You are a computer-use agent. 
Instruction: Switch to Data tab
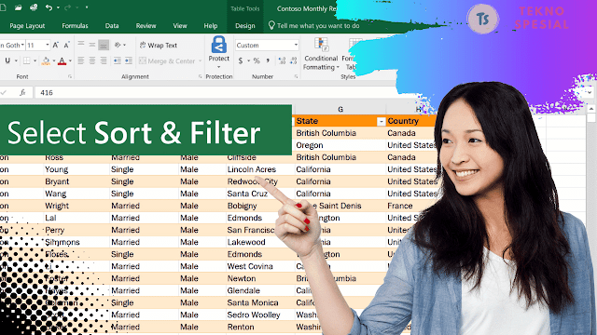(x=112, y=26)
